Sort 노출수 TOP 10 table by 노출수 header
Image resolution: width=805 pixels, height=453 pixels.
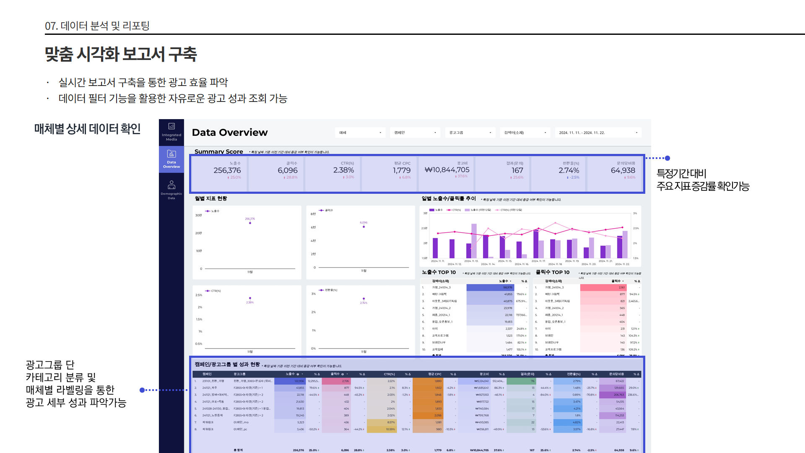pos(504,281)
